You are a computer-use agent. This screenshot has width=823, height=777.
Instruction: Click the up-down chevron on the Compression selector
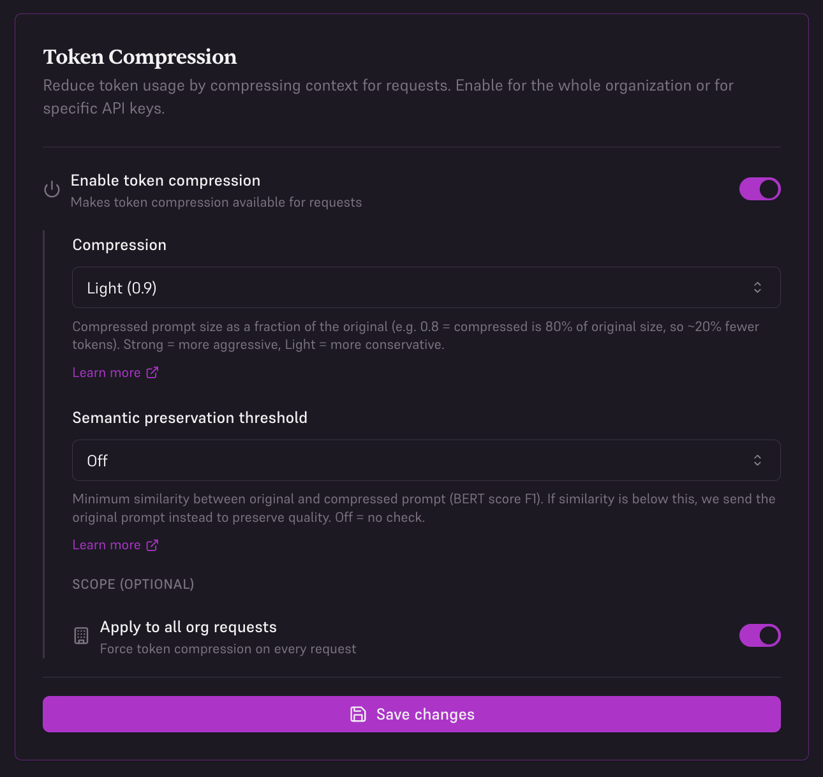tap(757, 288)
